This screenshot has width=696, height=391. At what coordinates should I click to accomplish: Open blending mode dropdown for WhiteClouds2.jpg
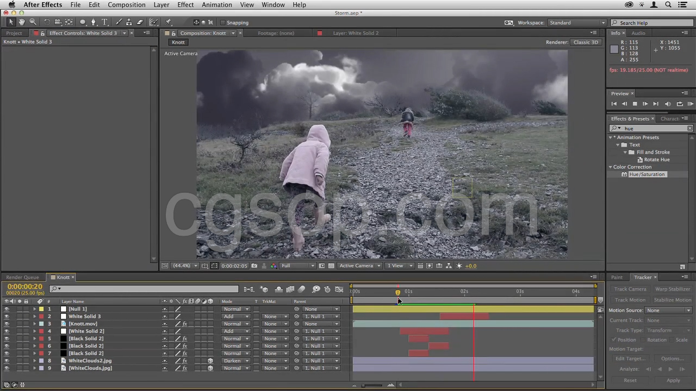[x=236, y=361]
